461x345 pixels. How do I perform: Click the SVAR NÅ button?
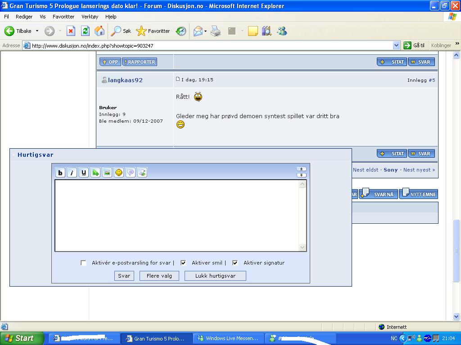378,194
